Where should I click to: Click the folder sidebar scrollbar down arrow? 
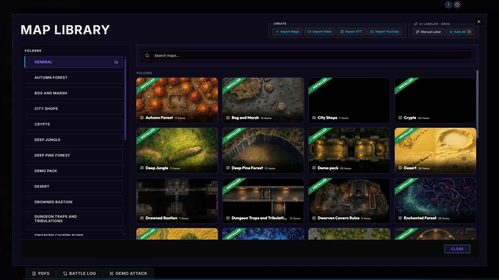pyautogui.click(x=125, y=234)
